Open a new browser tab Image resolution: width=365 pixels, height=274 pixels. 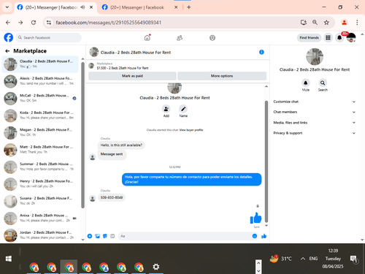tap(189, 7)
